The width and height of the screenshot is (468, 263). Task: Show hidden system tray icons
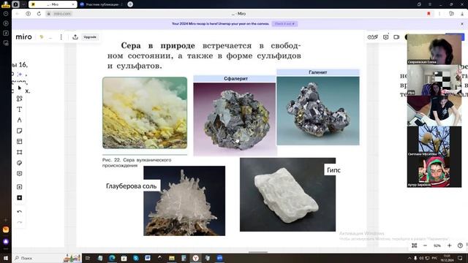click(x=409, y=258)
